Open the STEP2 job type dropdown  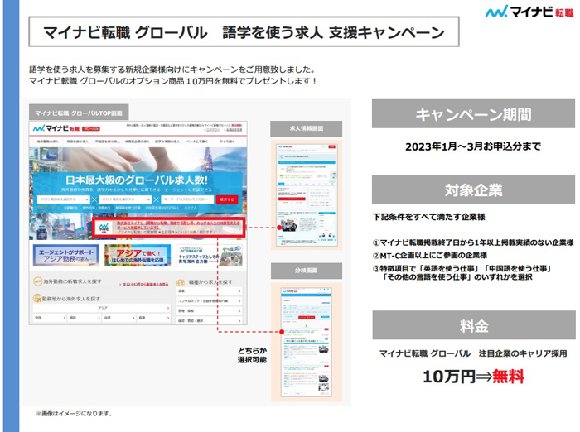[x=125, y=199]
